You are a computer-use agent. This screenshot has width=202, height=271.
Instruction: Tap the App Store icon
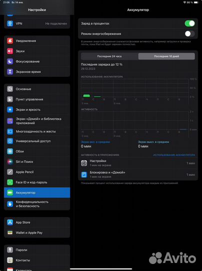coord(10,222)
